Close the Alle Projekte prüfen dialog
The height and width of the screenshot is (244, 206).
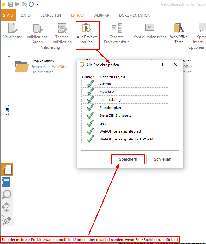(x=176, y=65)
